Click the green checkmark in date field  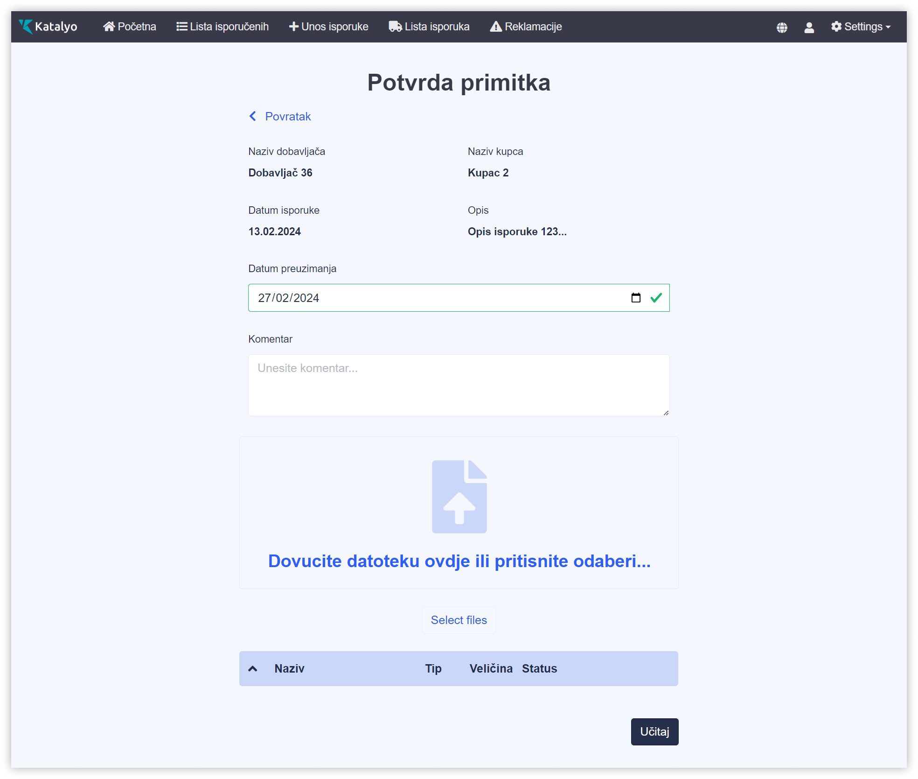[656, 298]
